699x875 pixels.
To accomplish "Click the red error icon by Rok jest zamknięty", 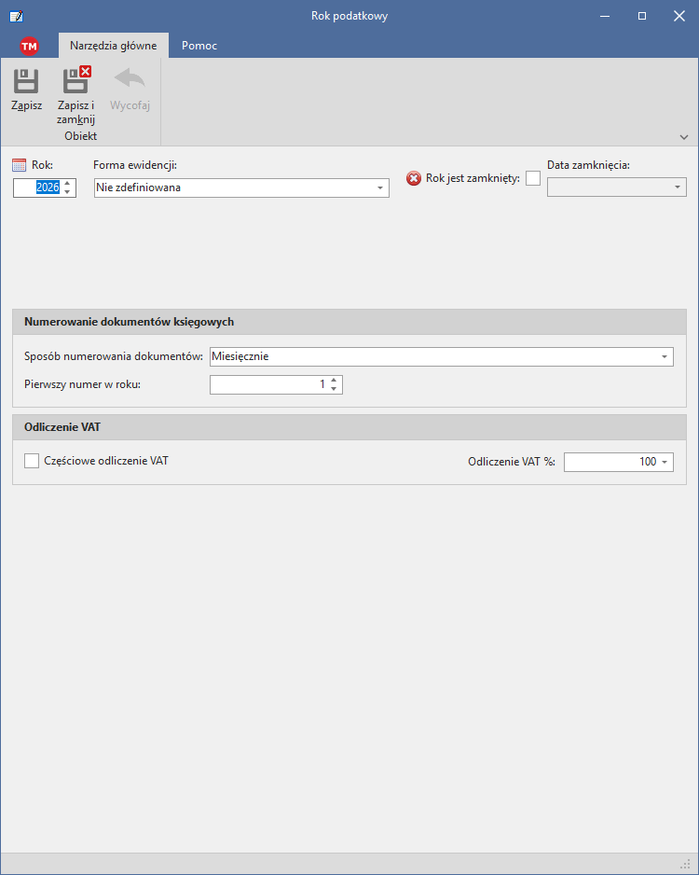I will pyautogui.click(x=414, y=178).
